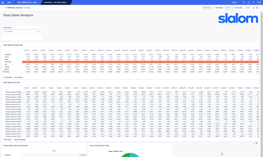The image size is (263, 157).
Task: Click the Anaplan logo icon
Action: tap(3, 2)
